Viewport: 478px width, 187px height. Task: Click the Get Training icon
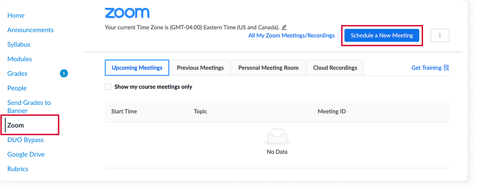(446, 68)
